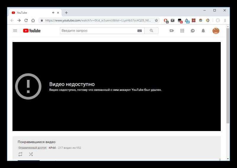Go forward using the browser forward arrow
The width and height of the screenshot is (237, 168).
point(19,20)
